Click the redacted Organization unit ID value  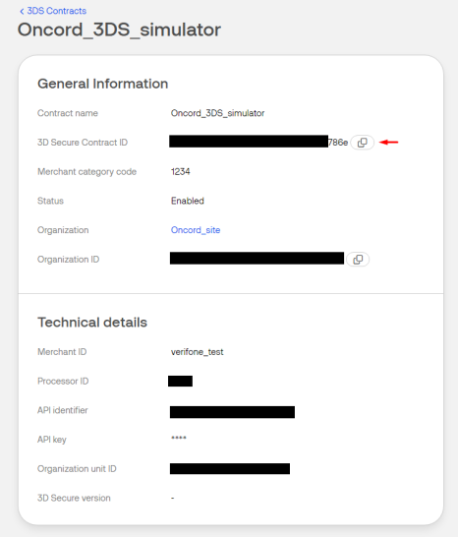pos(230,468)
